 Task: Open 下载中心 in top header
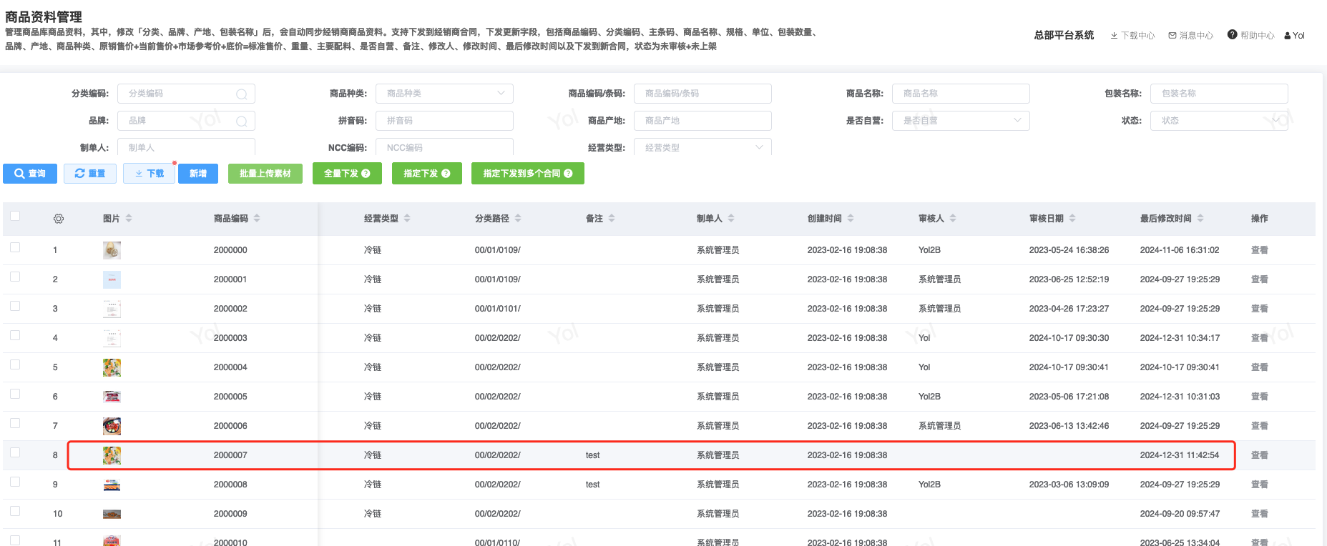point(1132,36)
